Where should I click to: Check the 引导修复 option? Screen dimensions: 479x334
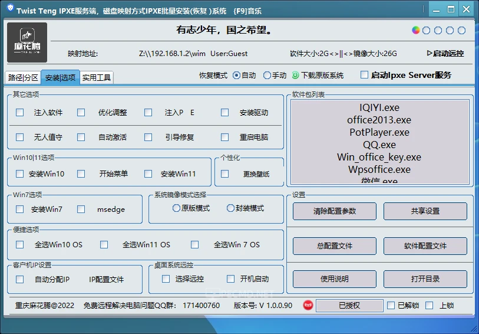148,137
